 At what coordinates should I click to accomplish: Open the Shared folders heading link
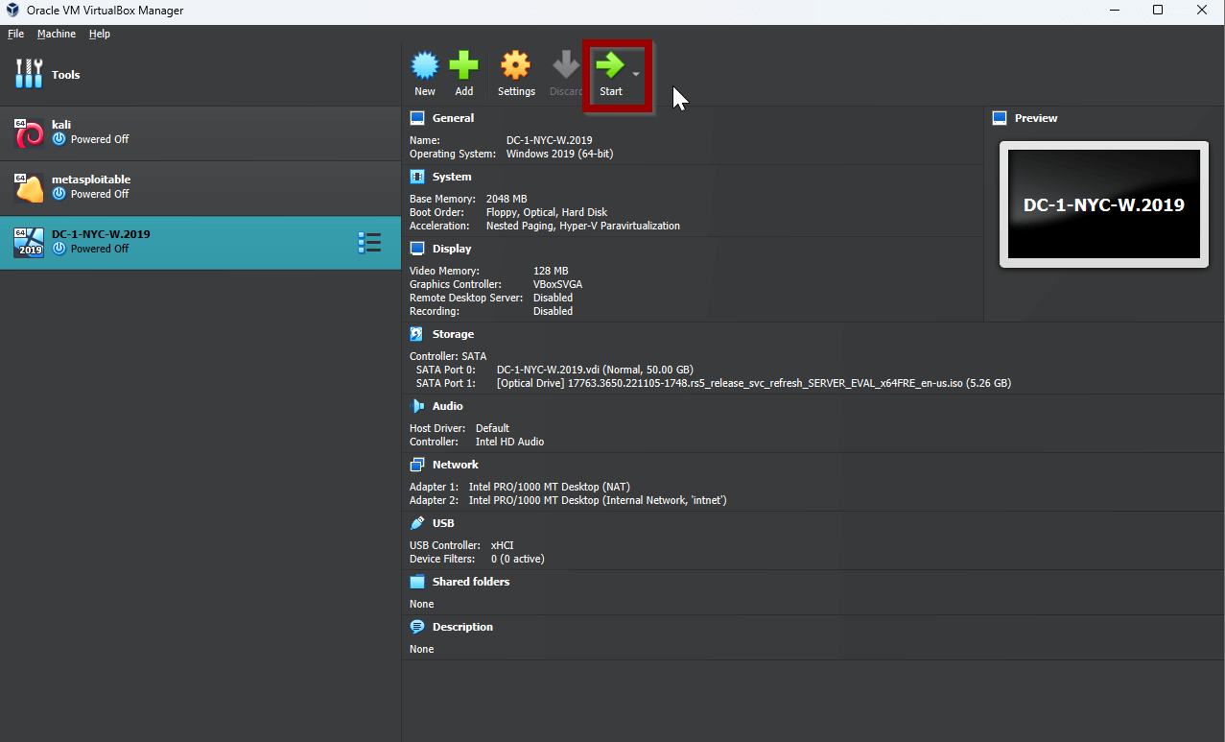[x=471, y=582]
